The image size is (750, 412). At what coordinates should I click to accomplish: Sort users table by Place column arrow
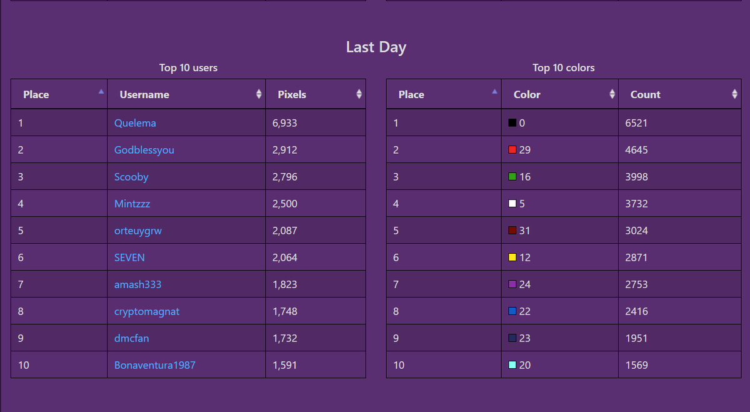pos(101,92)
